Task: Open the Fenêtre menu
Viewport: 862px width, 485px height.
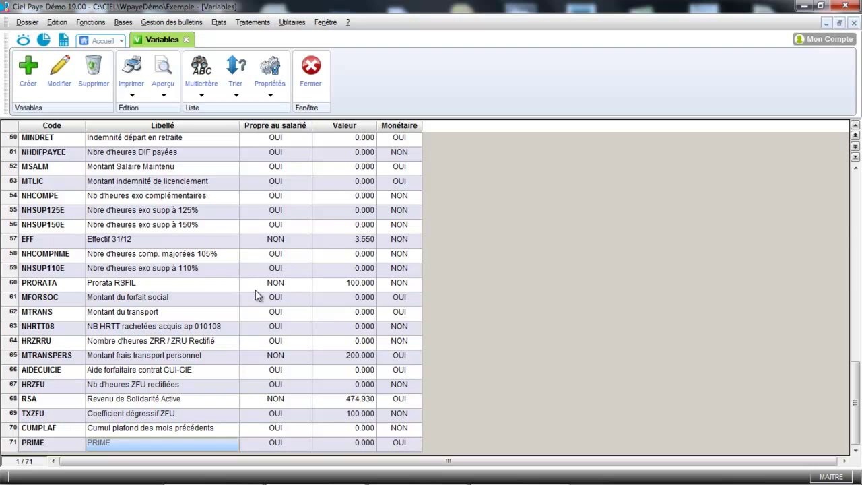Action: (x=325, y=22)
